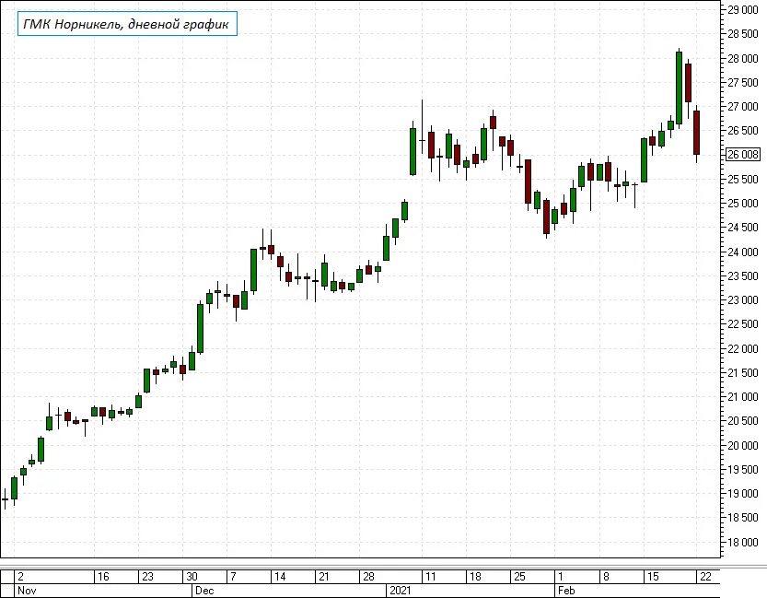Click date marker 18 on time axis
Viewport: 767px width, 598px height.
(x=475, y=577)
